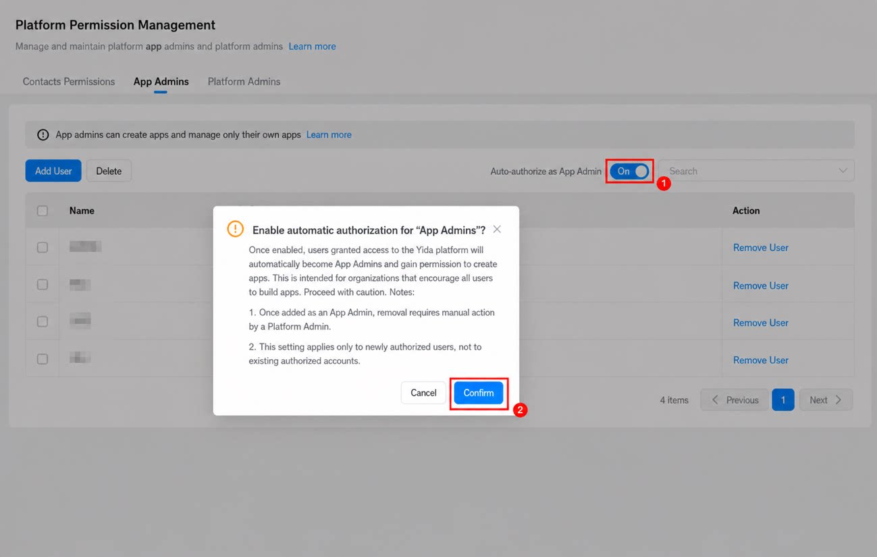Screen dimensions: 877x557
Task: Click the Previous page arrow icon
Action: coord(715,400)
